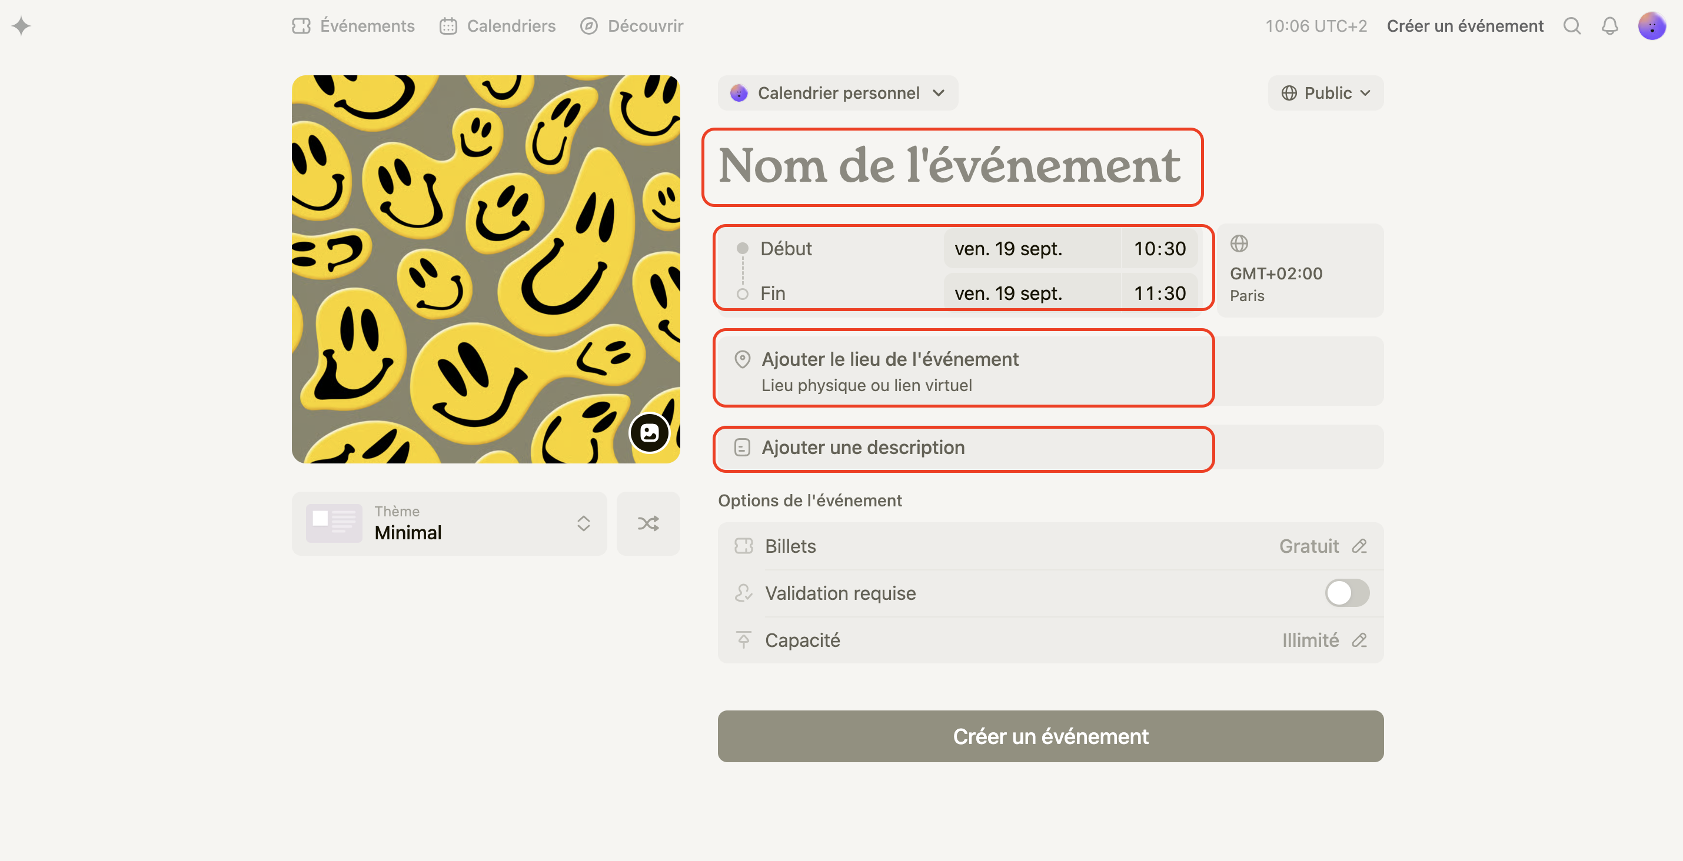Go to the Événements tab
The width and height of the screenshot is (1683, 861).
[354, 26]
